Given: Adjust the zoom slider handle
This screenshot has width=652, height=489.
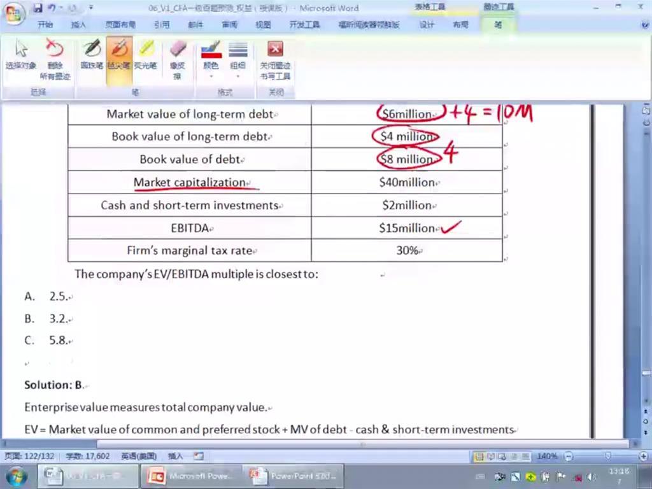Looking at the screenshot, I should [608, 457].
